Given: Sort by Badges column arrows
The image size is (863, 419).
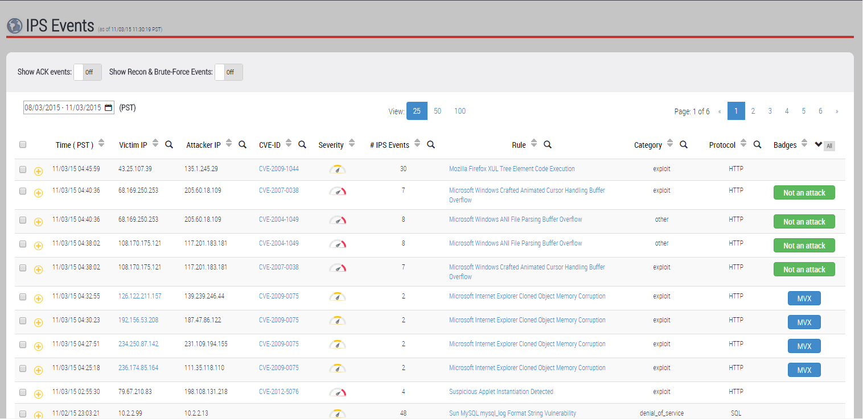Looking at the screenshot, I should pyautogui.click(x=804, y=143).
